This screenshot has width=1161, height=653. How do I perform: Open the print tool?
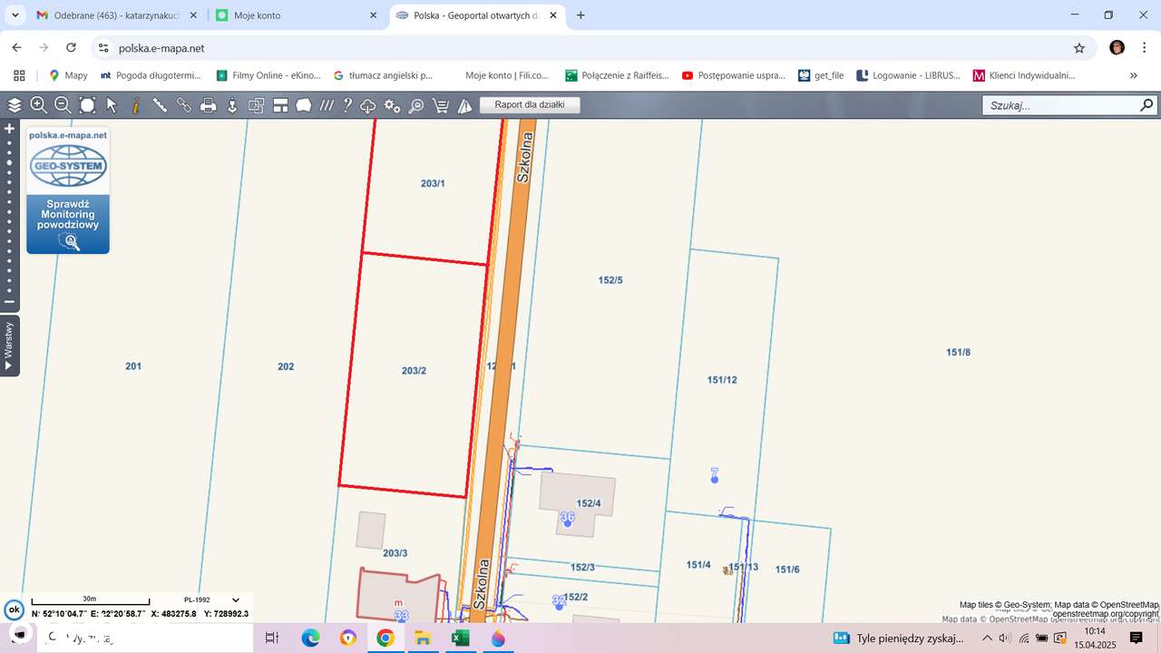(x=208, y=104)
